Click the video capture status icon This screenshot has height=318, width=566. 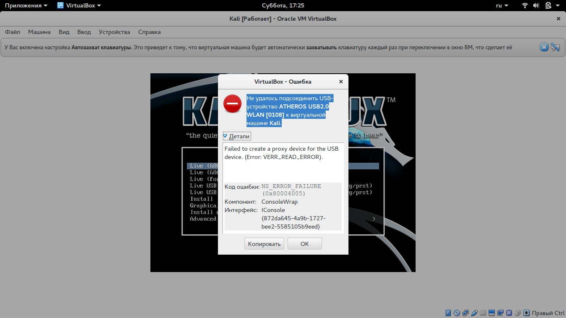click(500, 313)
